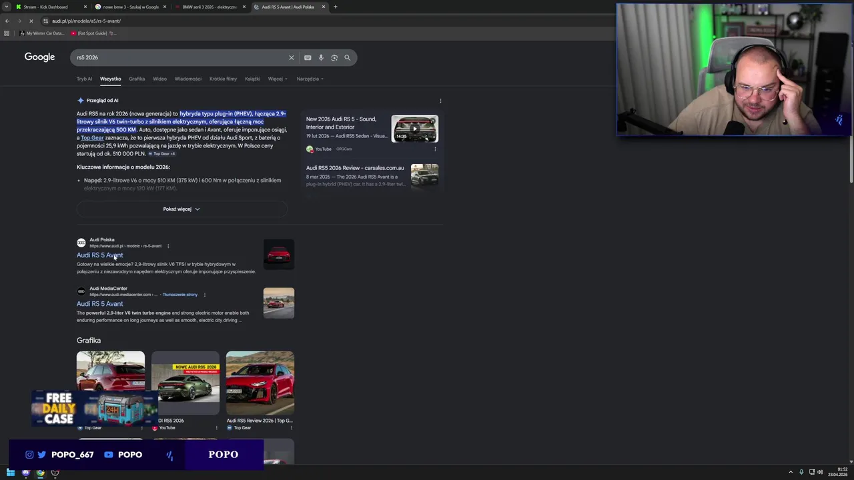The height and width of the screenshot is (480, 854).
Task: Open the on-screen keyboard input tool
Action: click(308, 58)
